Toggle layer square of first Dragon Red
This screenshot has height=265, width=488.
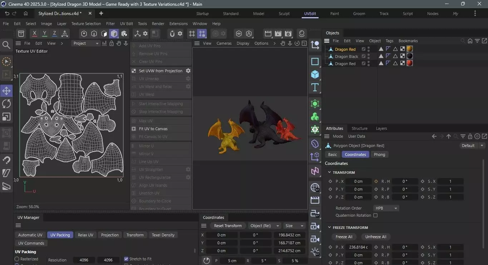coord(364,49)
